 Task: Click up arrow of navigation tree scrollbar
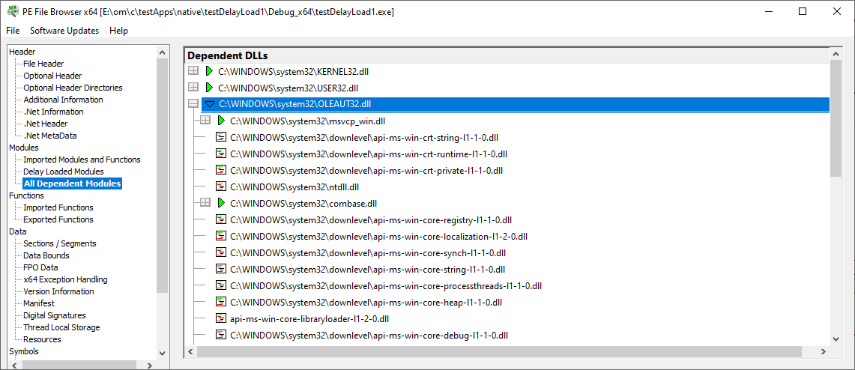pos(162,52)
